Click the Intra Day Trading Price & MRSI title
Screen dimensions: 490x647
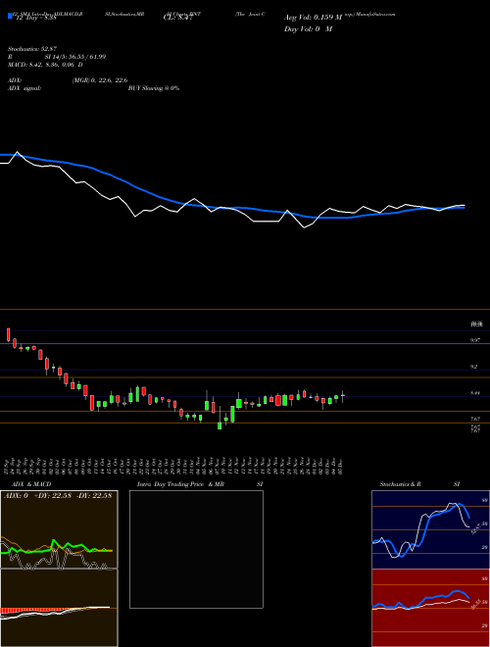[200, 484]
